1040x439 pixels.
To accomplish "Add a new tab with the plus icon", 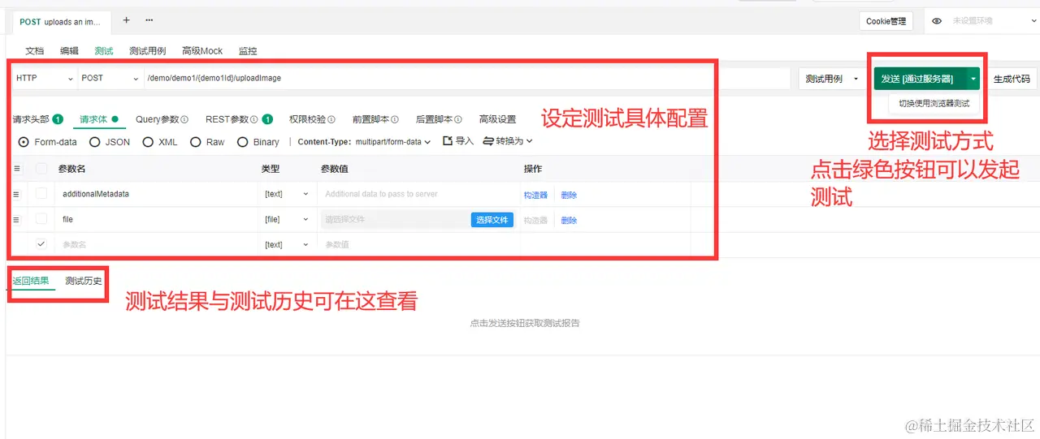I will pos(126,20).
